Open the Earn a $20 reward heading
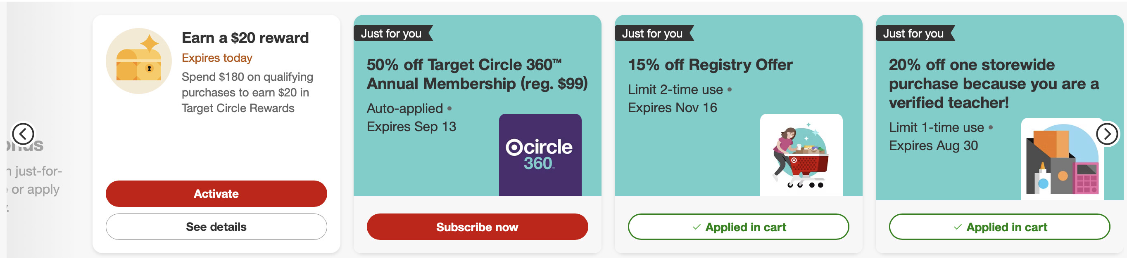 tap(245, 38)
